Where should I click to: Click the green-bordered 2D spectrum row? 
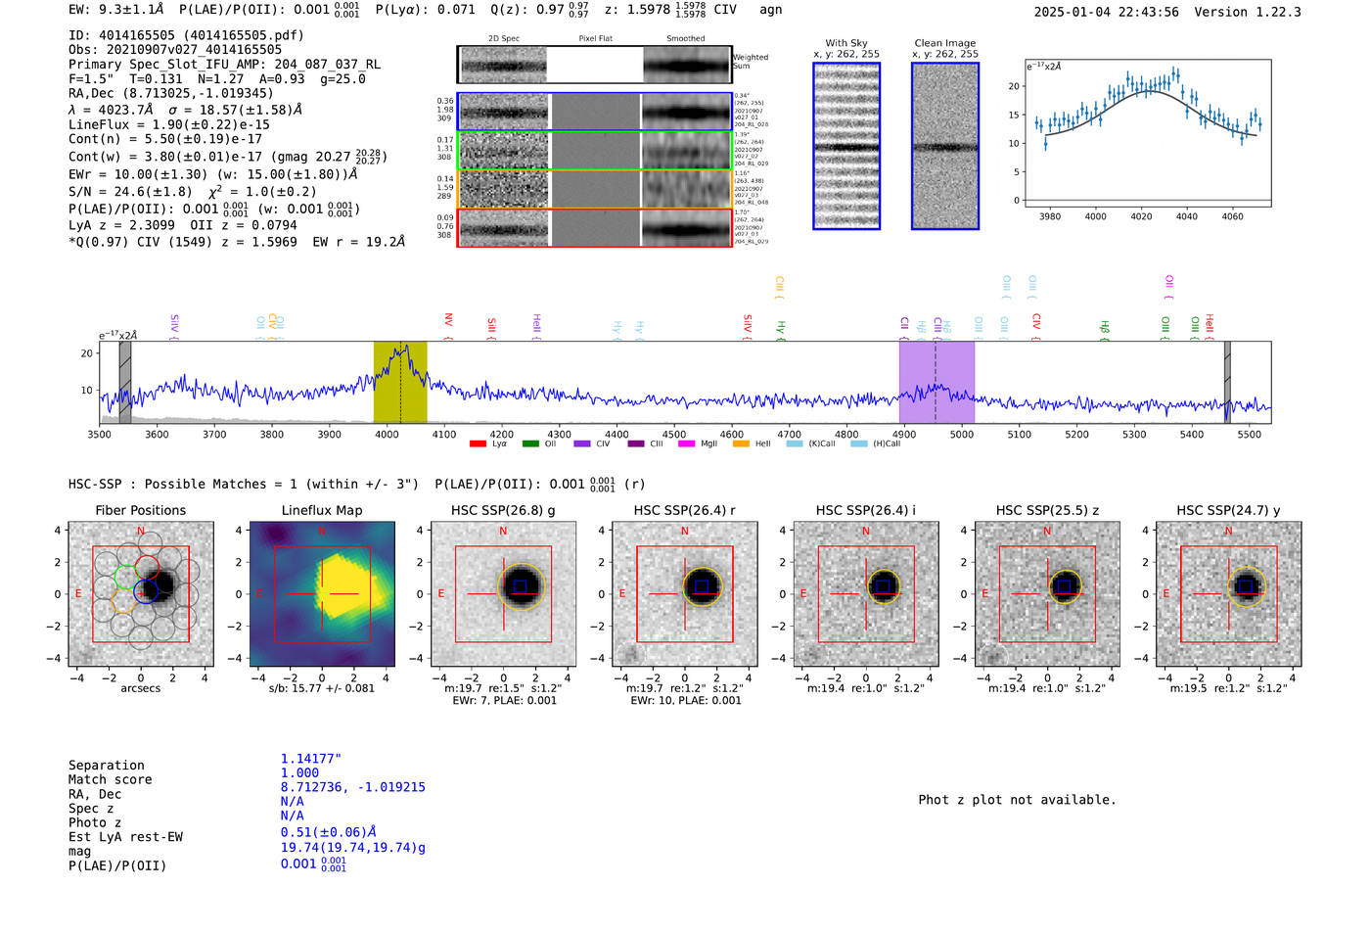click(595, 151)
